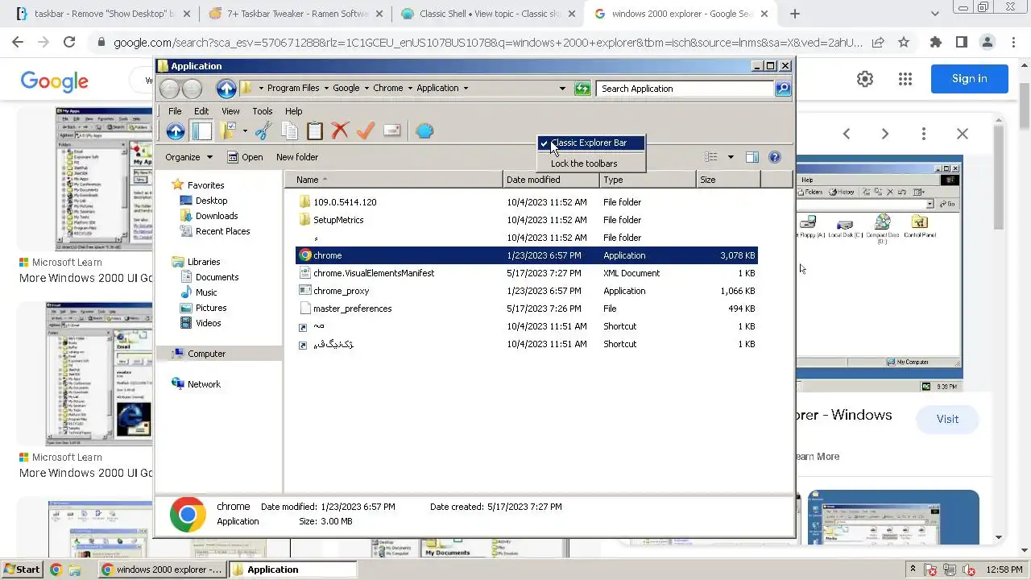The image size is (1031, 580).
Task: Click the Up arrow next to address bar
Action: click(226, 89)
